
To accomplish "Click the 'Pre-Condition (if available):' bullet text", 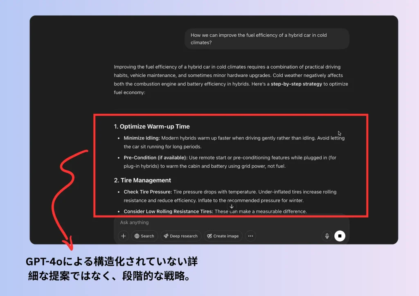I will pos(155,157).
